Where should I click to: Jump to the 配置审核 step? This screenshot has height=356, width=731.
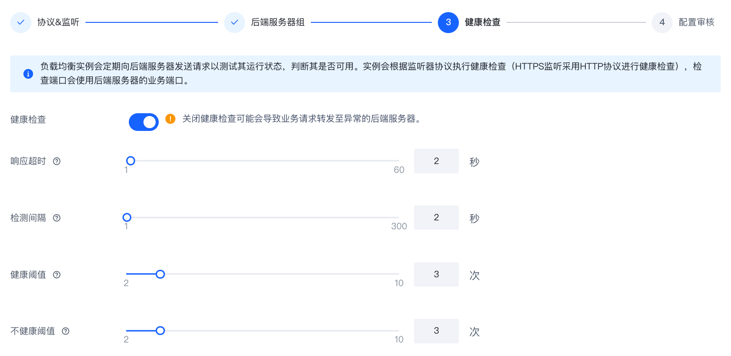tap(696, 22)
